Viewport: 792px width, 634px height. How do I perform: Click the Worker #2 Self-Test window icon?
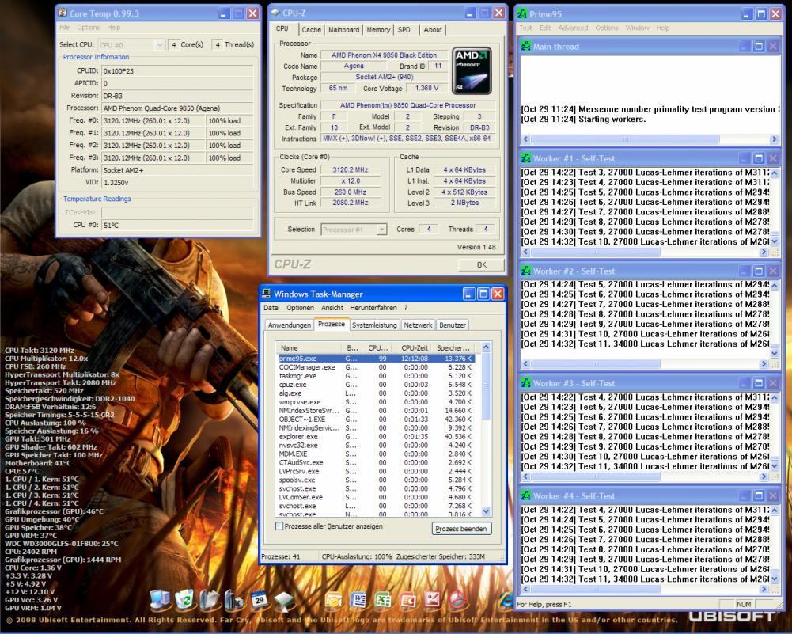coord(526,271)
